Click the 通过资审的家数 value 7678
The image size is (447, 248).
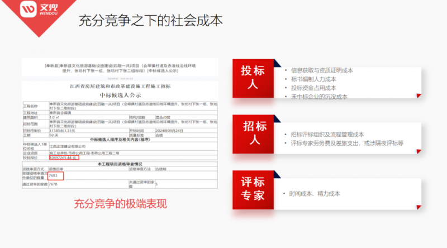53,184
